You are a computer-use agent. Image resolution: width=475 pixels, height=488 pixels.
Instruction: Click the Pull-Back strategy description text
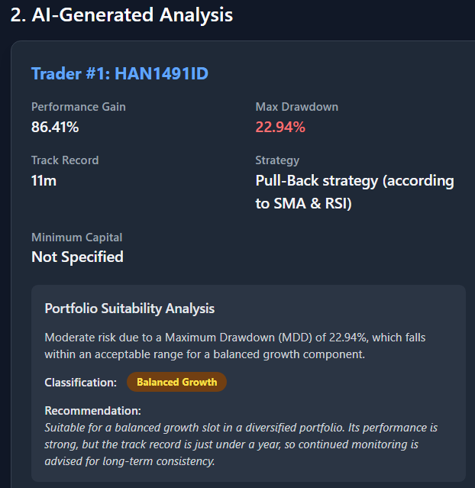[355, 192]
